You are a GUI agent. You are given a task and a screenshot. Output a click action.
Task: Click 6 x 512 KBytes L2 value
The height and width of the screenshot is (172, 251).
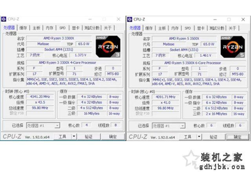pos(216,108)
